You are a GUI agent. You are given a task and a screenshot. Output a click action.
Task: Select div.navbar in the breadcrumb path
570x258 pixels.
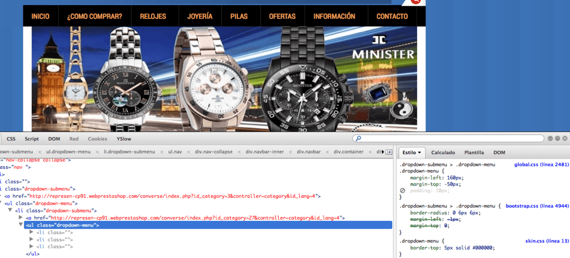point(309,151)
